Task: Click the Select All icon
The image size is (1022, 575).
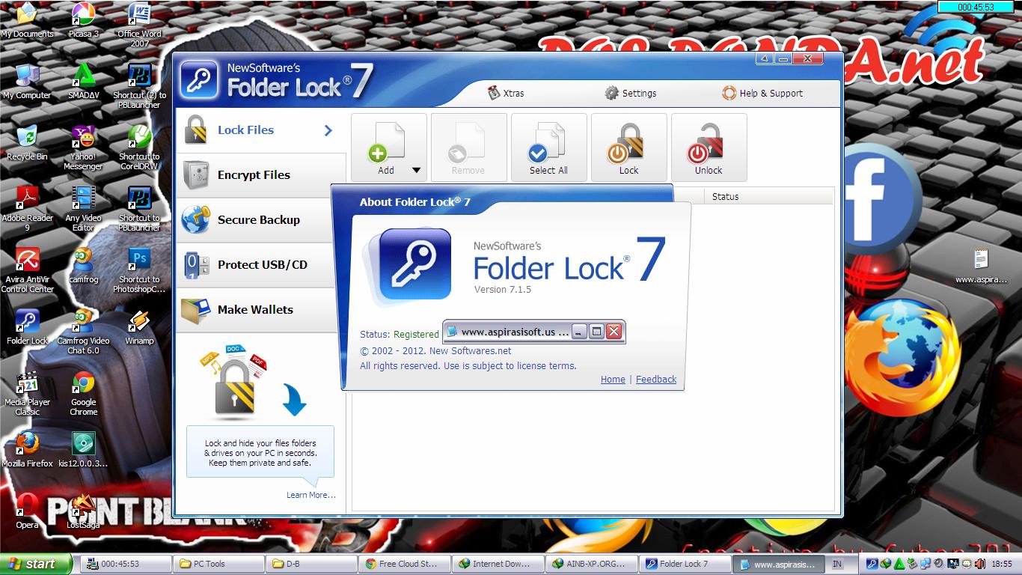Action: tap(548, 147)
